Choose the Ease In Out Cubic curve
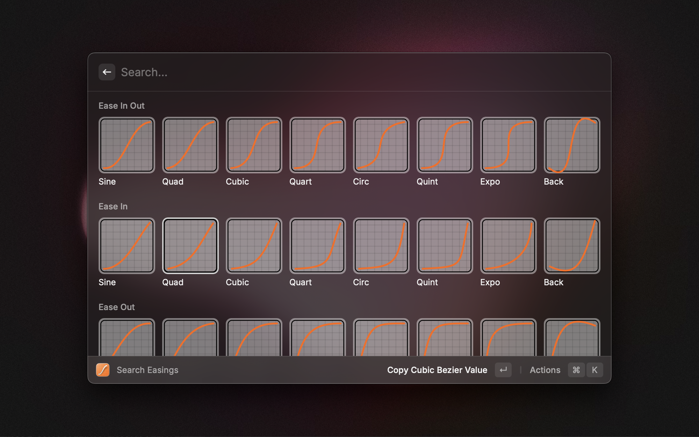 (254, 145)
